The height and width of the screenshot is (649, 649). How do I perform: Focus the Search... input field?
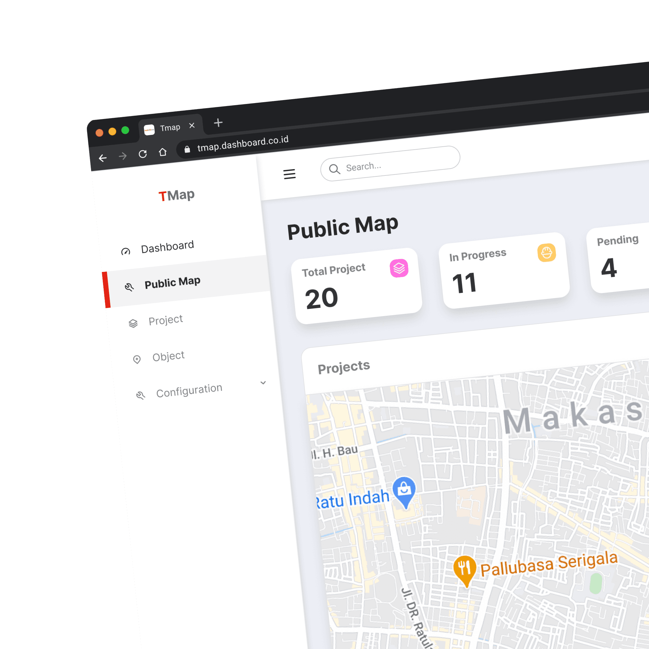click(390, 163)
